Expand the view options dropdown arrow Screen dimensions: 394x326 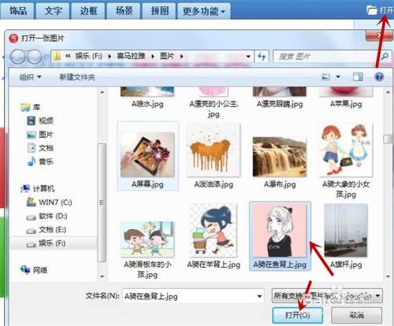(x=338, y=77)
